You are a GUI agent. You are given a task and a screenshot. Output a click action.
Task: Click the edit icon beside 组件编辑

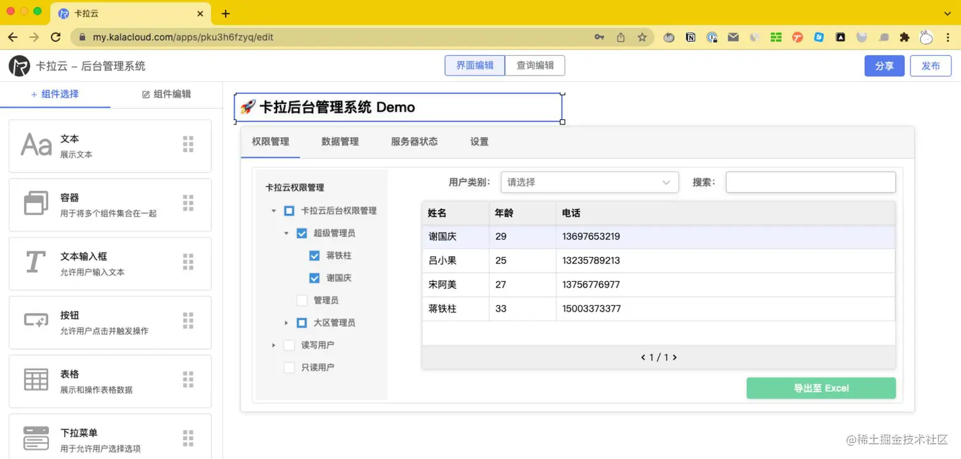(x=146, y=94)
